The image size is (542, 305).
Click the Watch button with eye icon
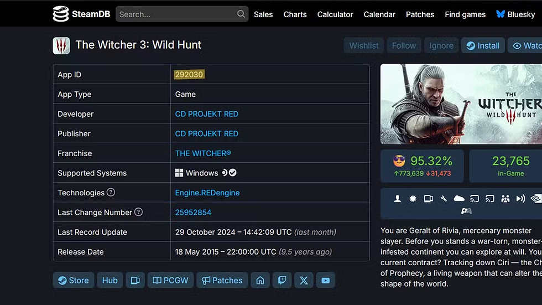[x=525, y=45]
